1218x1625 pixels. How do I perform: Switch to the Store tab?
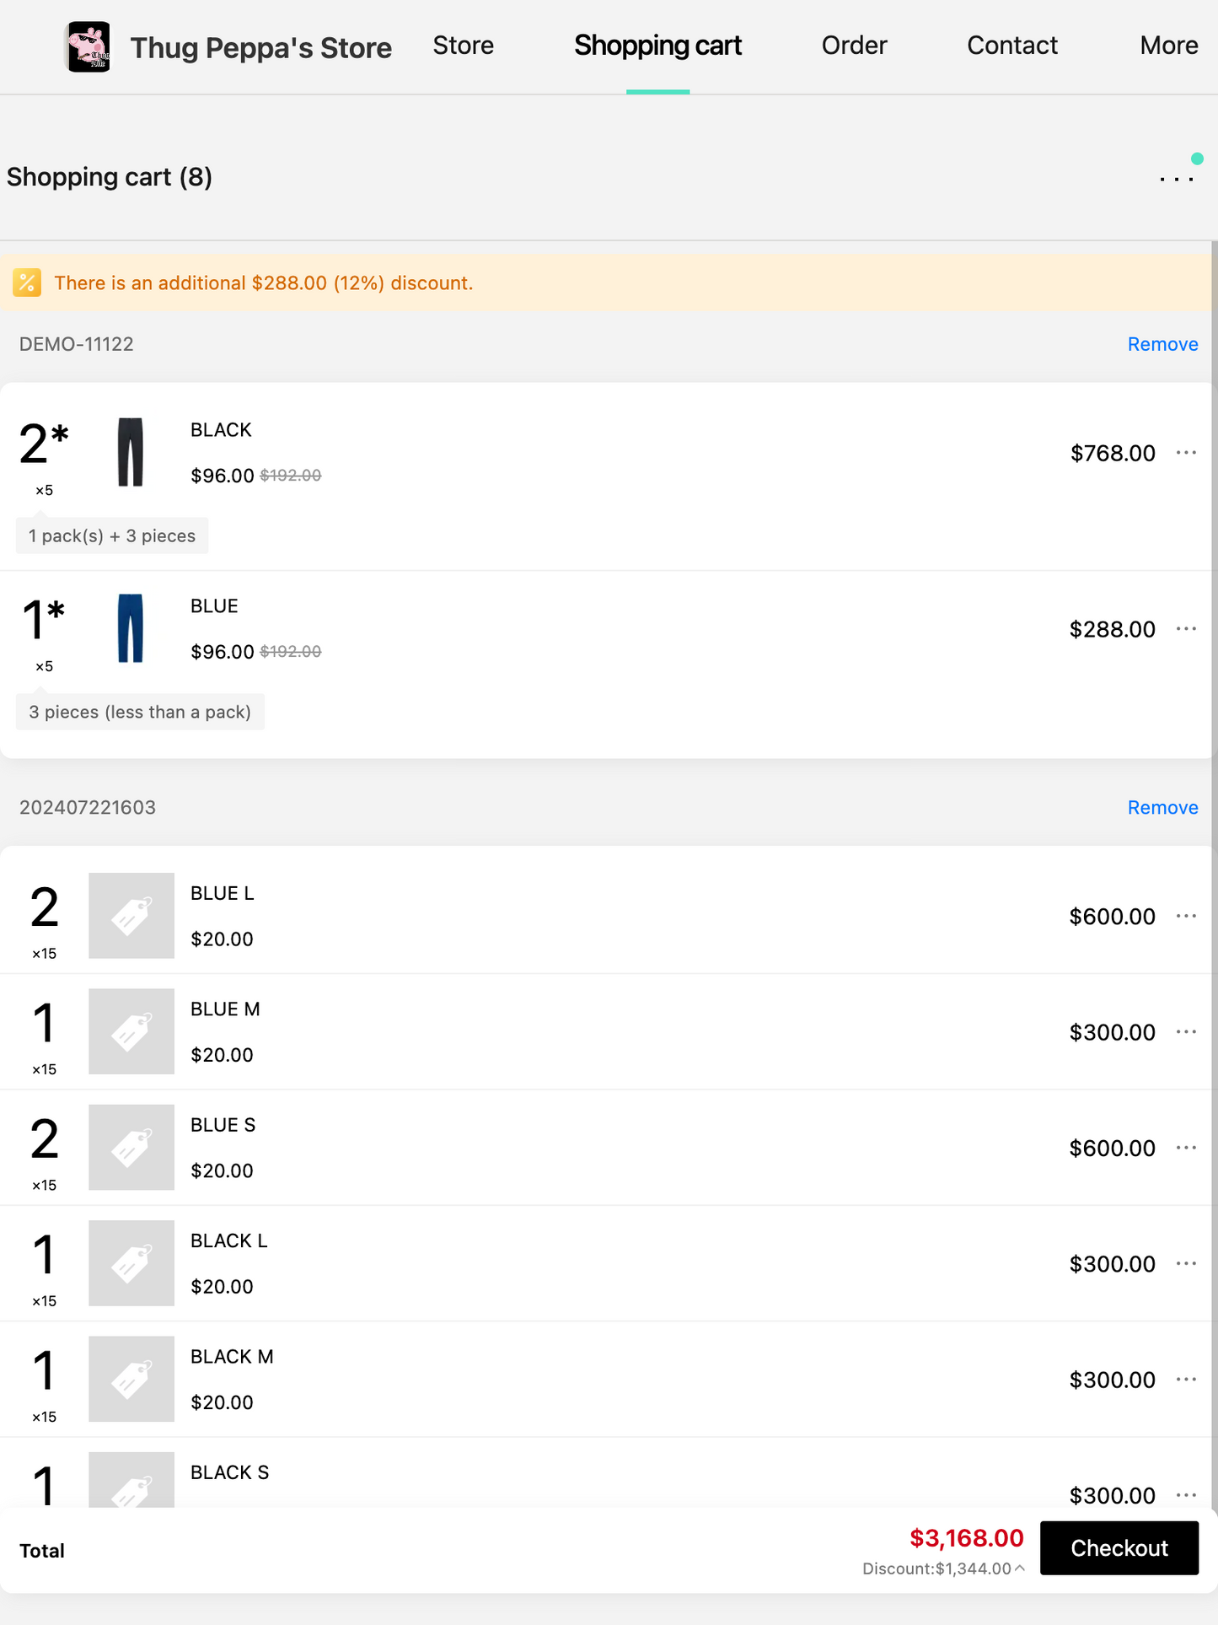pyautogui.click(x=463, y=46)
